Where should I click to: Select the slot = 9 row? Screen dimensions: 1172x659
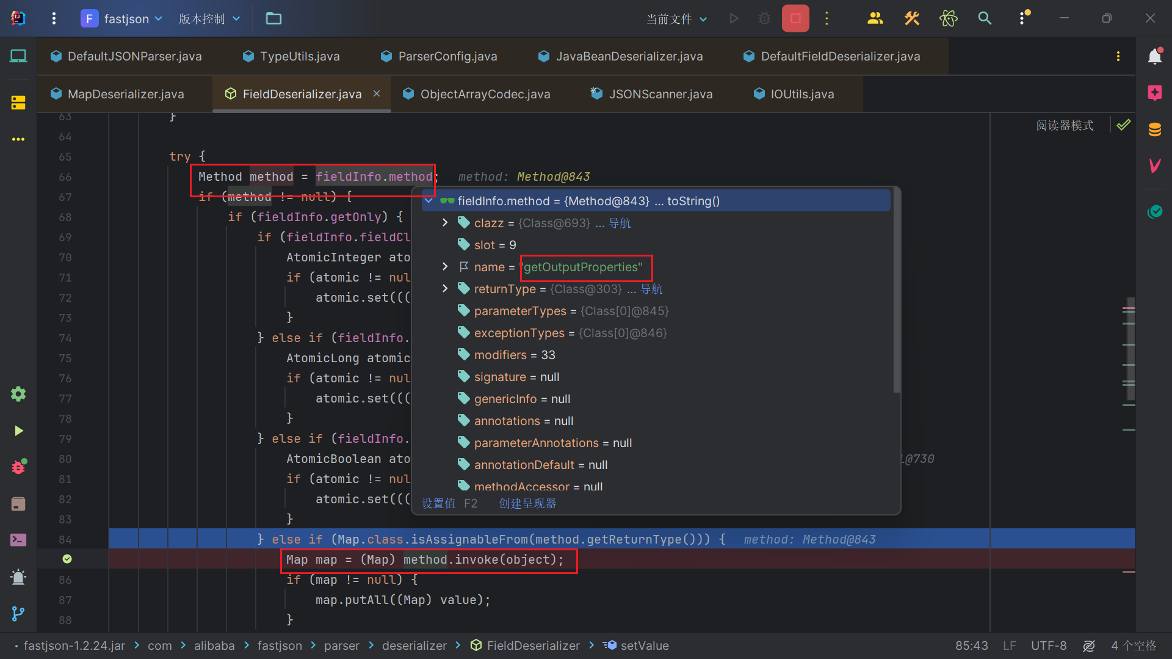pos(656,245)
